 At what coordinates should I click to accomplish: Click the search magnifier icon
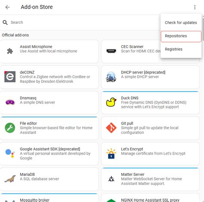(x=5, y=22)
